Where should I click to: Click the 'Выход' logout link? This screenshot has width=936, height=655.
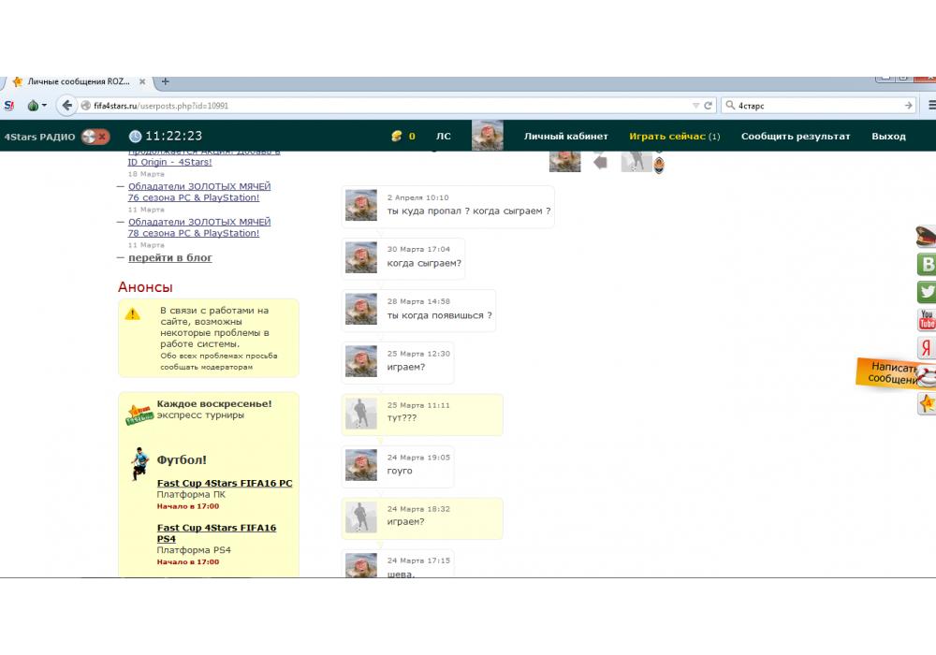(888, 137)
